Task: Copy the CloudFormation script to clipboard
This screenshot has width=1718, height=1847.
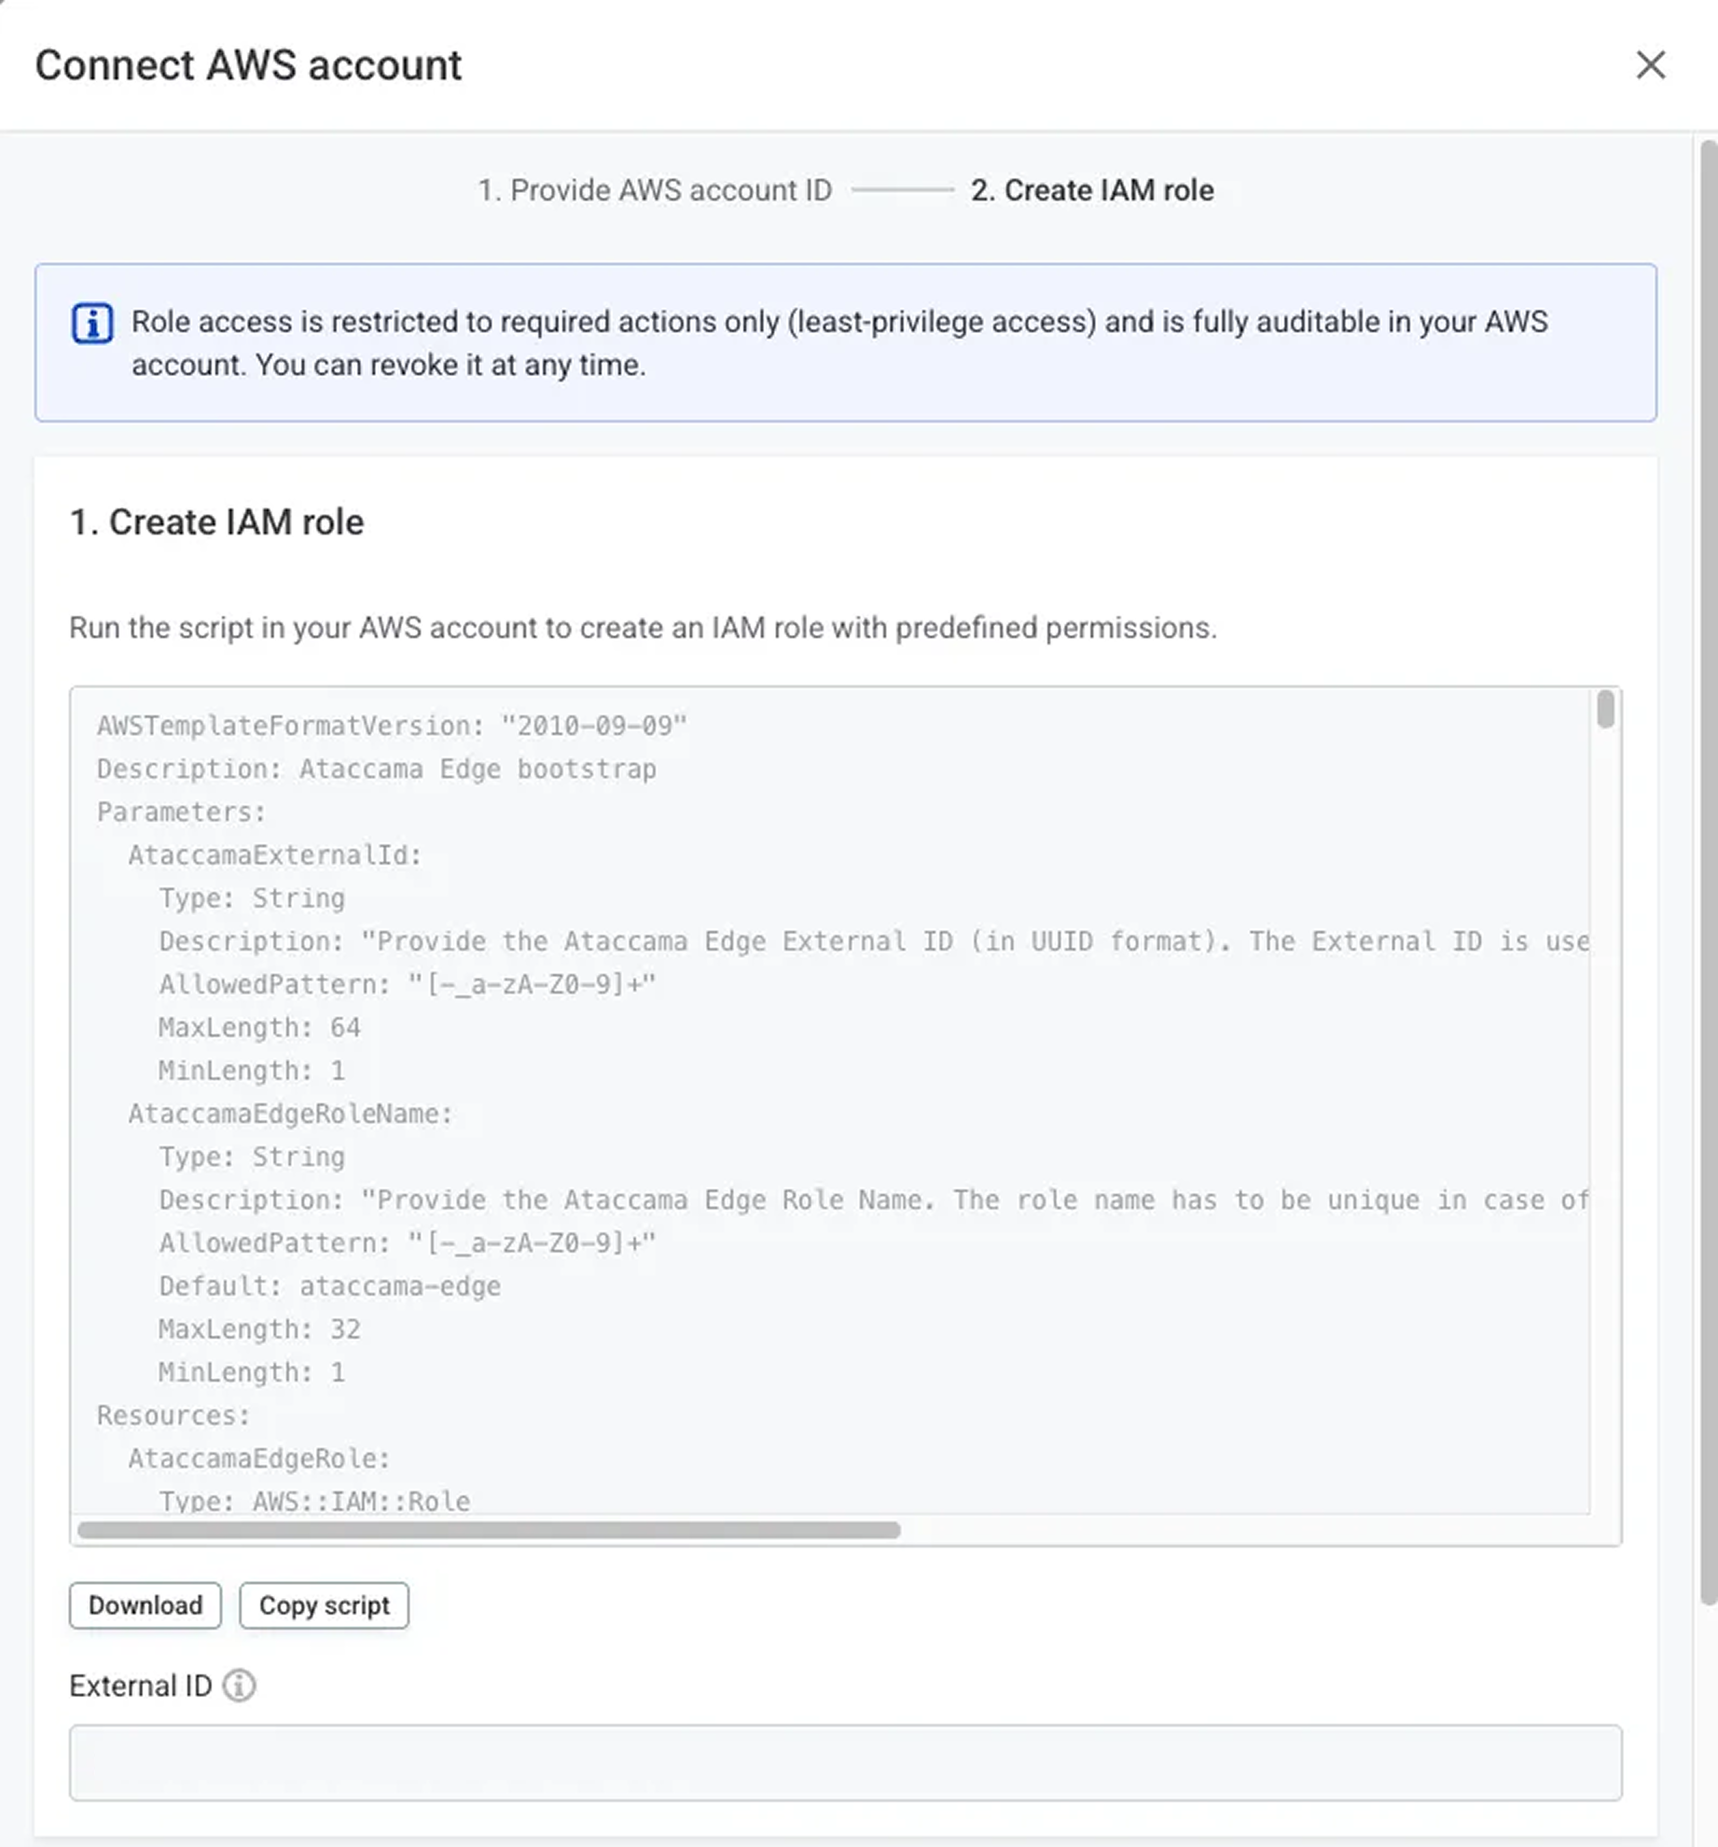Action: (x=324, y=1606)
